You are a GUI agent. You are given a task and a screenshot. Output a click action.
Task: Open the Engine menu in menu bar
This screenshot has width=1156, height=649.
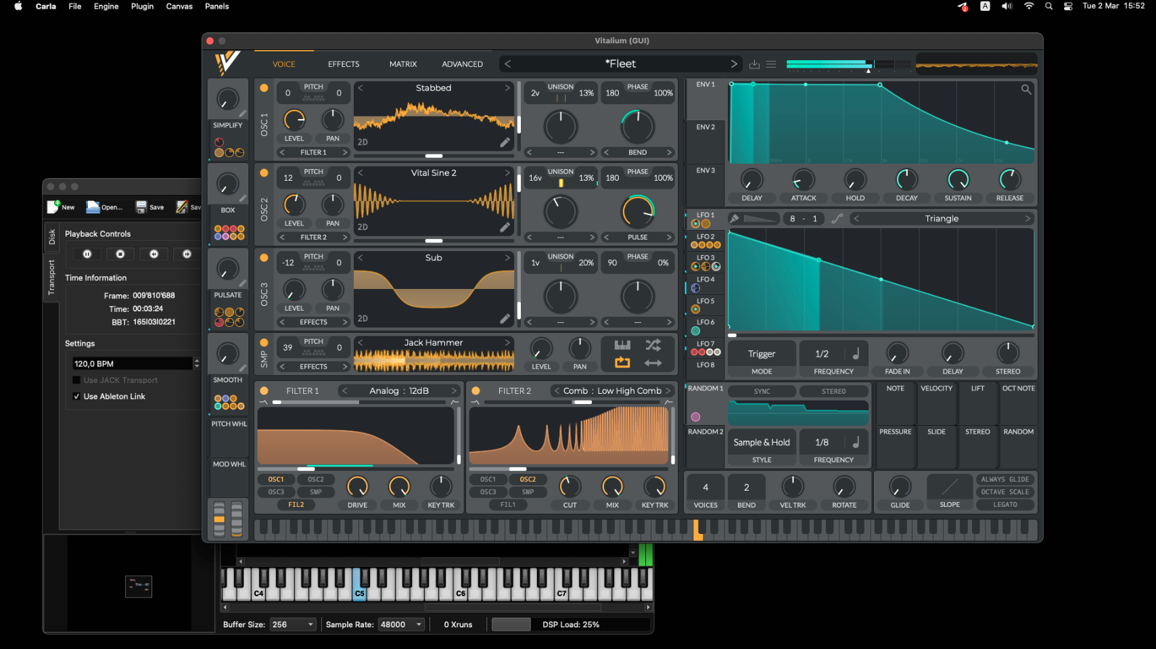click(106, 6)
